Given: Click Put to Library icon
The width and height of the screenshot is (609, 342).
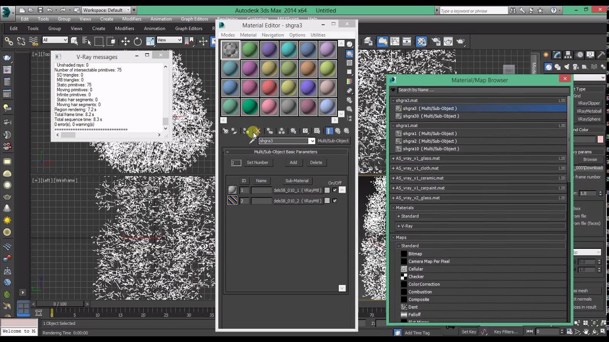Looking at the screenshot, I should coord(293,131).
